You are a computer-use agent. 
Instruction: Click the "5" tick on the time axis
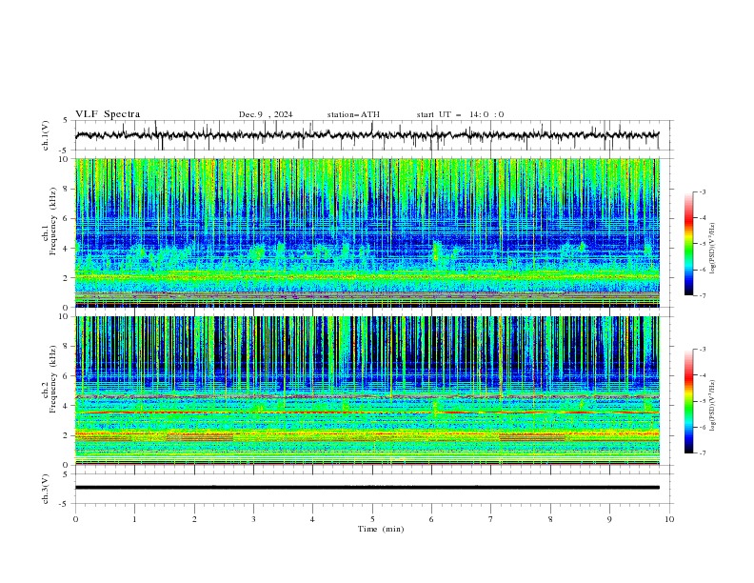point(372,519)
